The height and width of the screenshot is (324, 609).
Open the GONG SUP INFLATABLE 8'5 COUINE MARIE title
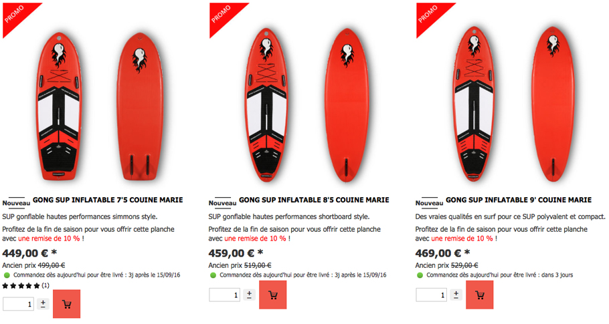click(315, 200)
